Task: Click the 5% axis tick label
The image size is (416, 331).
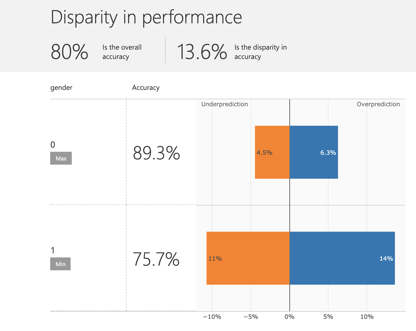Action: [328, 317]
